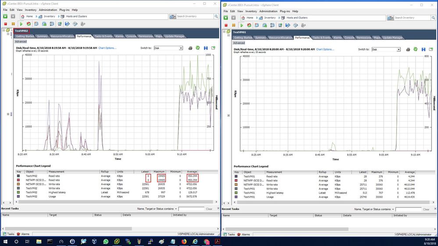Viewport: 438px width, 246px height.
Task: Click TestVM02 Highest latency green color key
Action: point(18,193)
